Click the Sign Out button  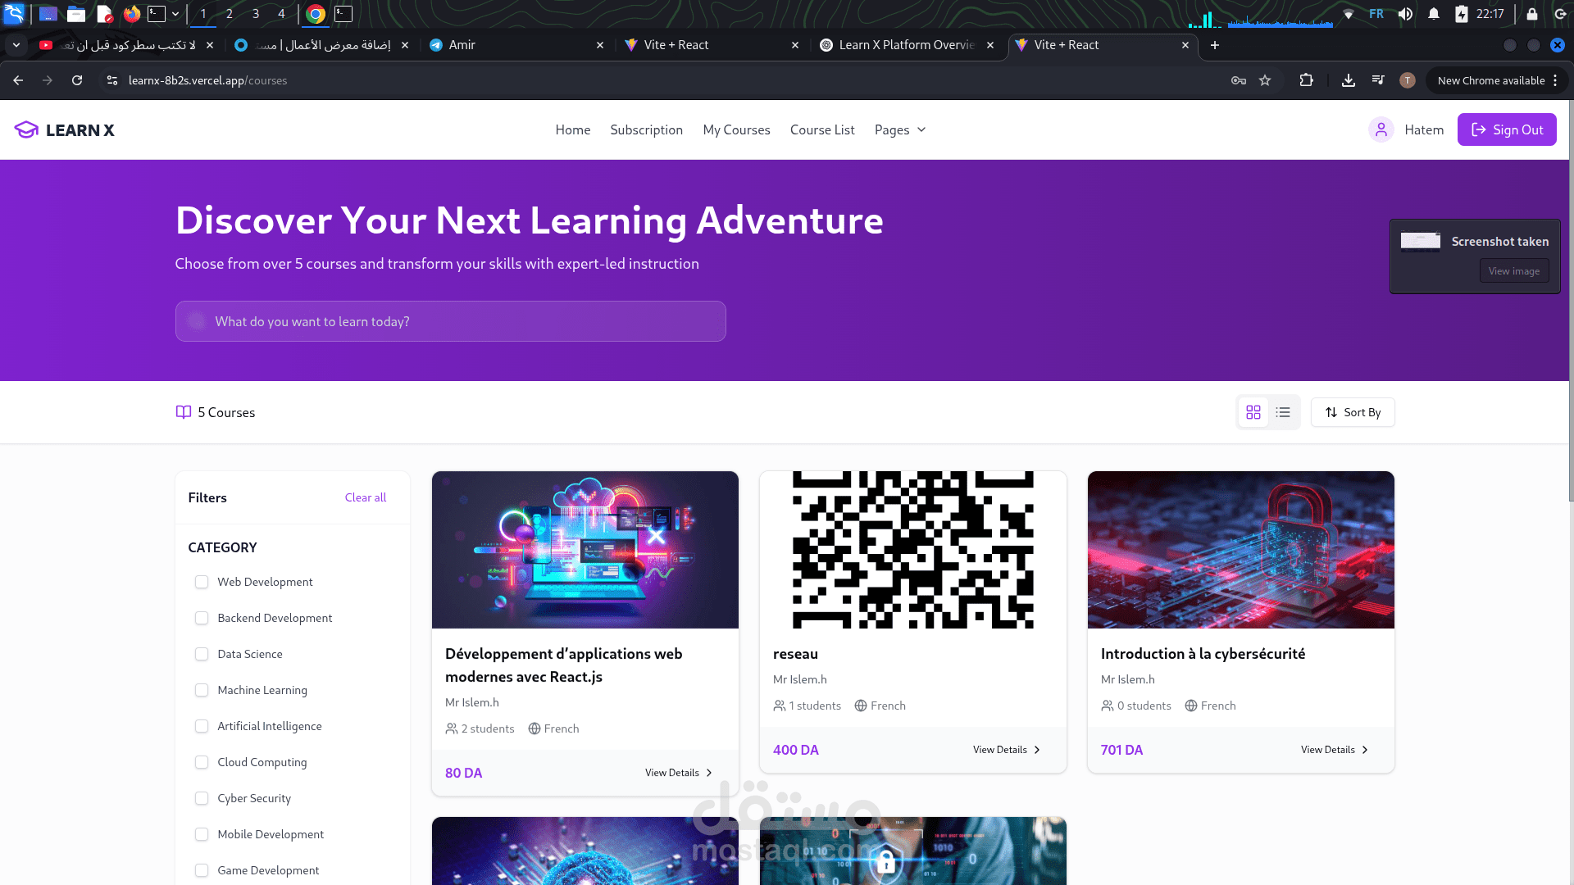point(1507,129)
